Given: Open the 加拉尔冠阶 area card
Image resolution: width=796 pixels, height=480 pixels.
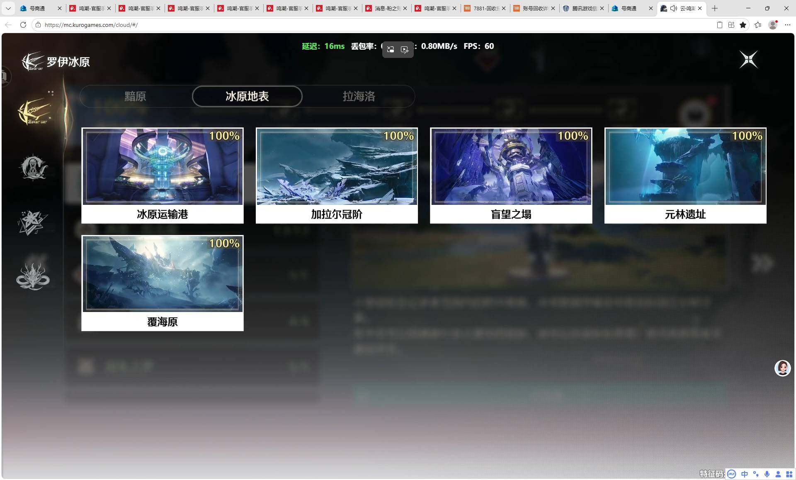Looking at the screenshot, I should coord(337,175).
